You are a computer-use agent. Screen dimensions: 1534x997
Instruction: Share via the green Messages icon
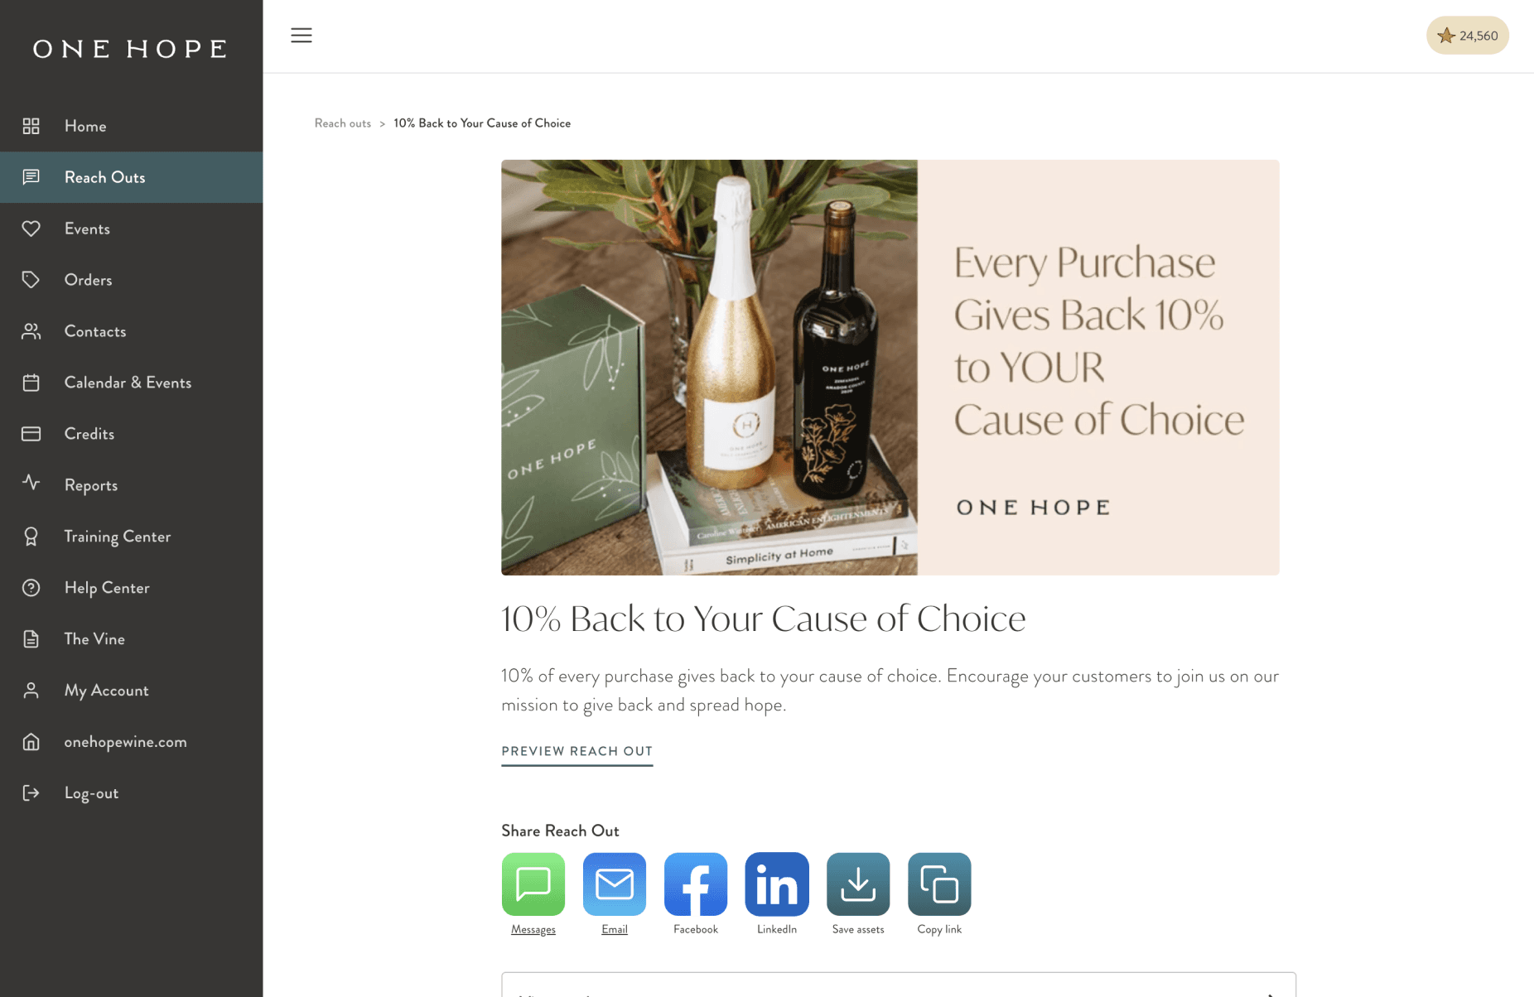[x=533, y=884]
